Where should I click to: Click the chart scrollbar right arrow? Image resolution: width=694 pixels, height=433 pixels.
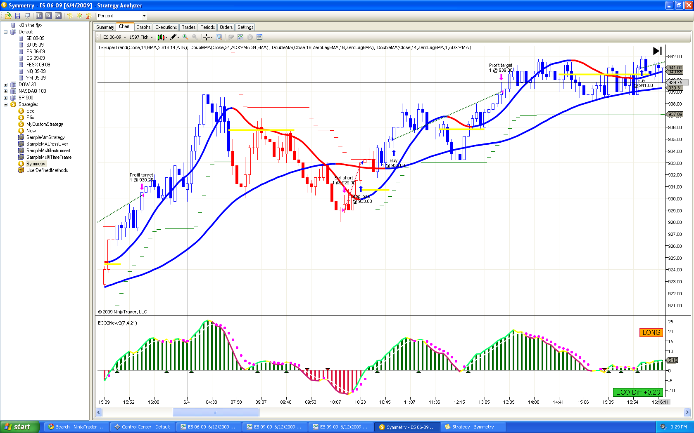(687, 412)
